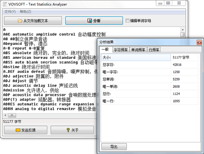The image size is (204, 154).
Task: Click the text area's vertical scrollbar thumb
Action: click(183, 34)
